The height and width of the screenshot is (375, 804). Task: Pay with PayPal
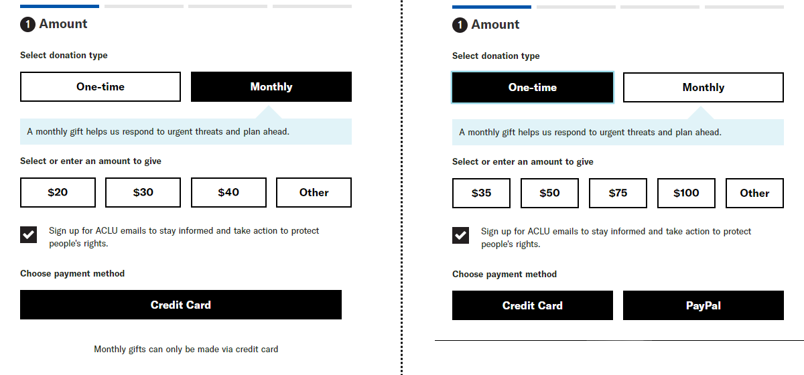(703, 305)
